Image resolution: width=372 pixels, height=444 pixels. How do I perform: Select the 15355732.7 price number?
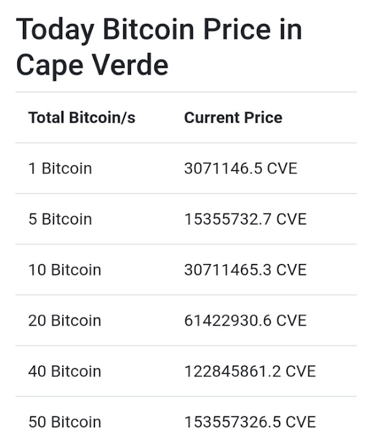[x=227, y=219]
